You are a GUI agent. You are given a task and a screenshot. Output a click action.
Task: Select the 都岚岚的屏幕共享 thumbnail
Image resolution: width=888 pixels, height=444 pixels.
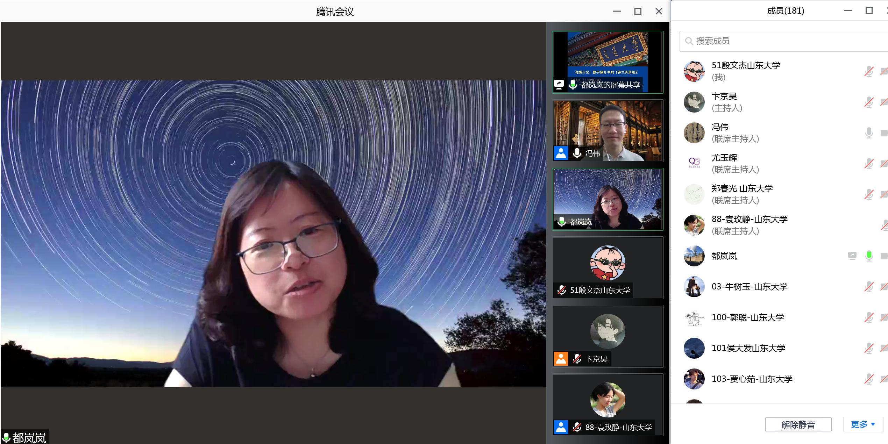coord(608,62)
